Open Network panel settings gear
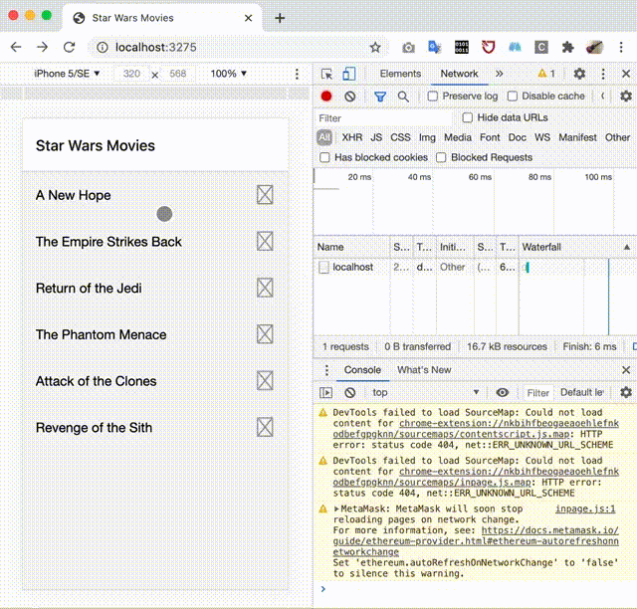This screenshot has height=609, width=637. coord(626,97)
